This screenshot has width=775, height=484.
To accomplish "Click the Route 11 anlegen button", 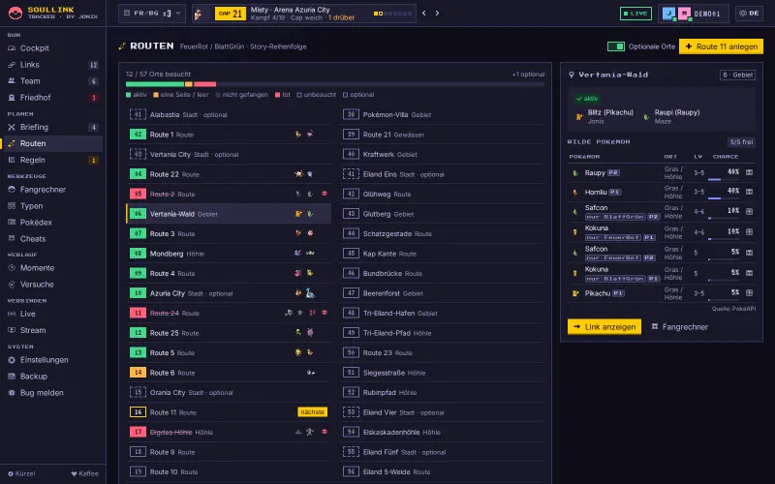I will (x=721, y=46).
